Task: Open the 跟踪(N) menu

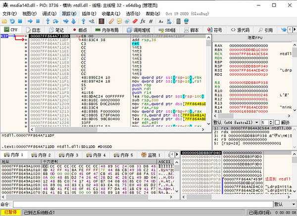Action: point(69,14)
